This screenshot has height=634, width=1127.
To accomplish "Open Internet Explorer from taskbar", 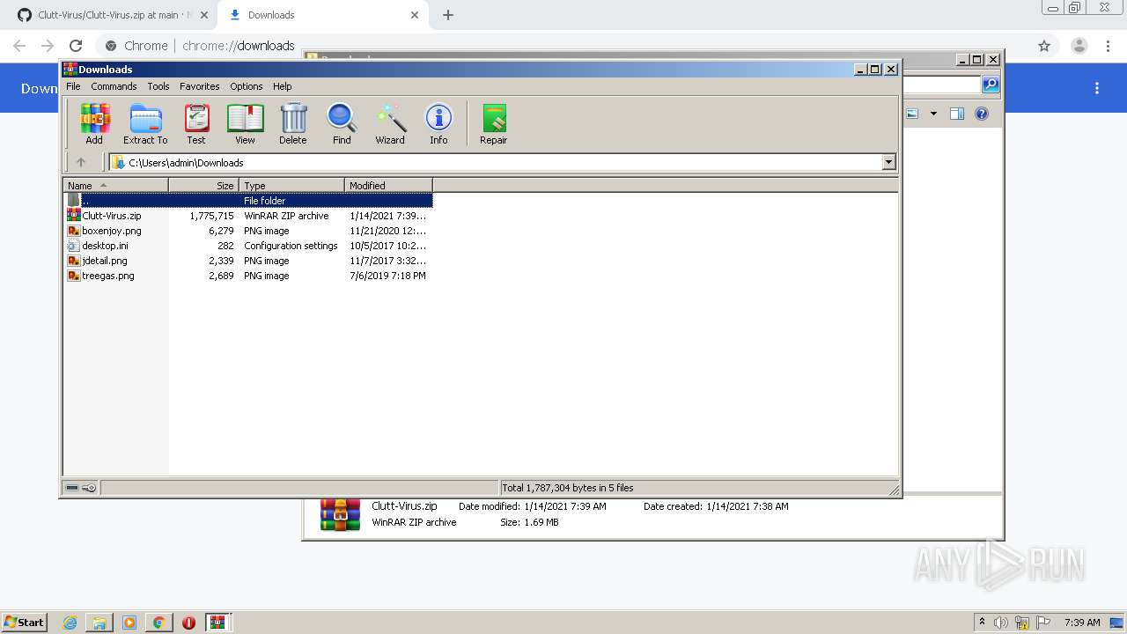I will [70, 623].
